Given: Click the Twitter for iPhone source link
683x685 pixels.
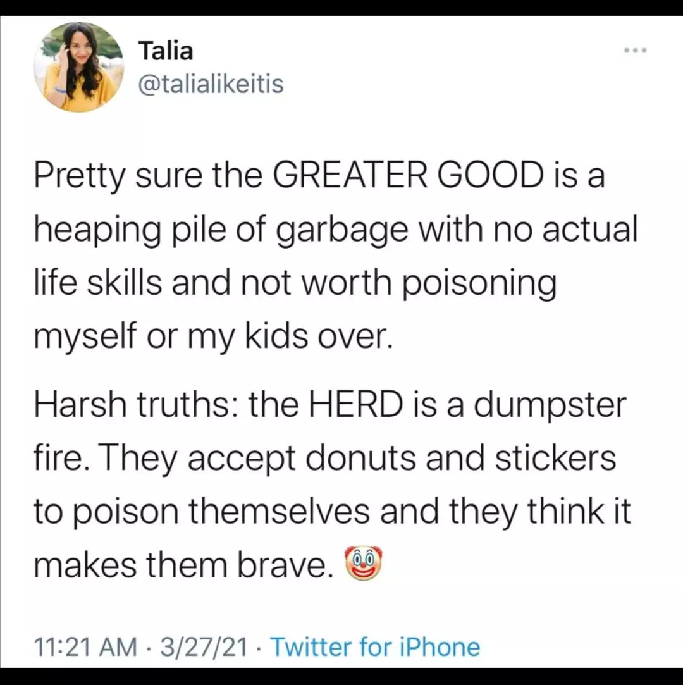Looking at the screenshot, I should [x=375, y=647].
